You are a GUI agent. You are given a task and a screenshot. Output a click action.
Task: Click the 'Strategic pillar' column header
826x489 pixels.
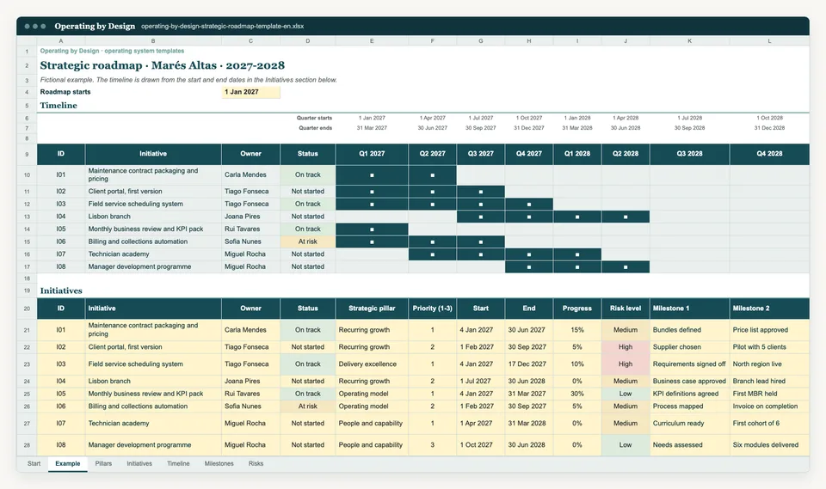[372, 309]
